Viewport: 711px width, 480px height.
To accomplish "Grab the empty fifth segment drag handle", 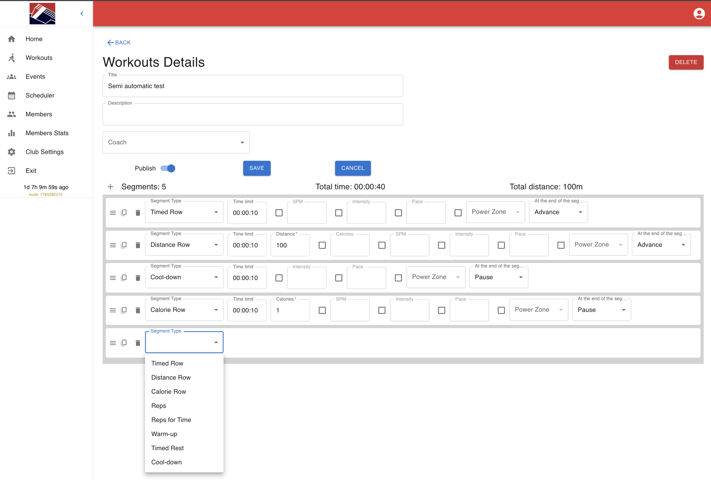I will 113,343.
